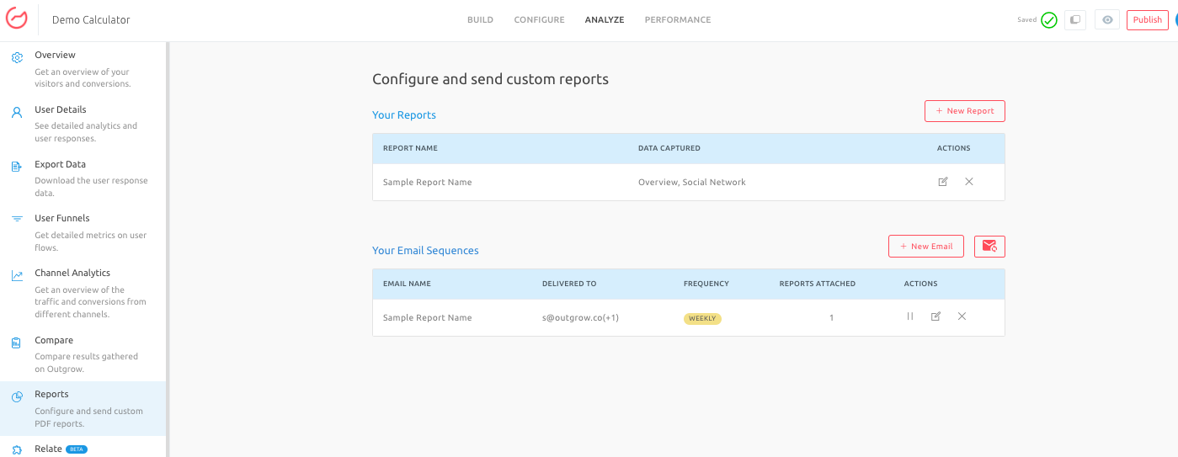Select the ANALYZE tab

pyautogui.click(x=605, y=20)
